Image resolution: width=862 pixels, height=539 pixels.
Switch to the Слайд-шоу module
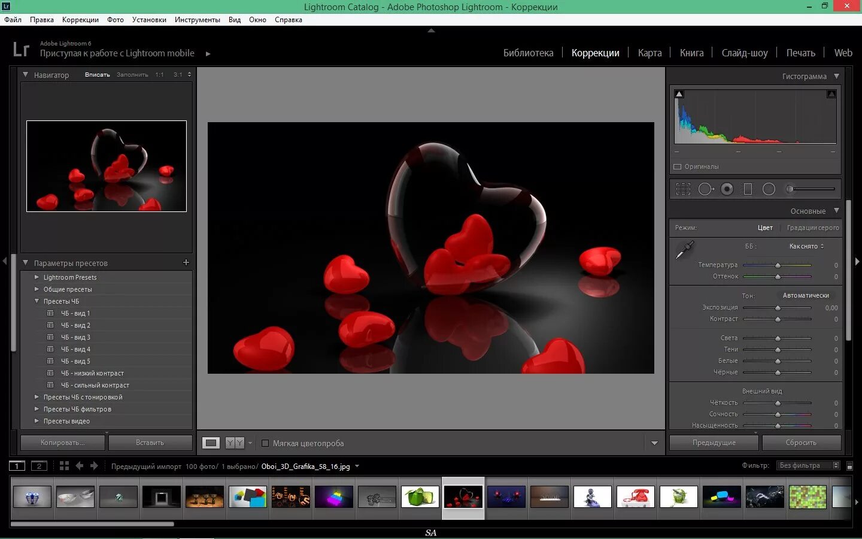click(x=745, y=53)
